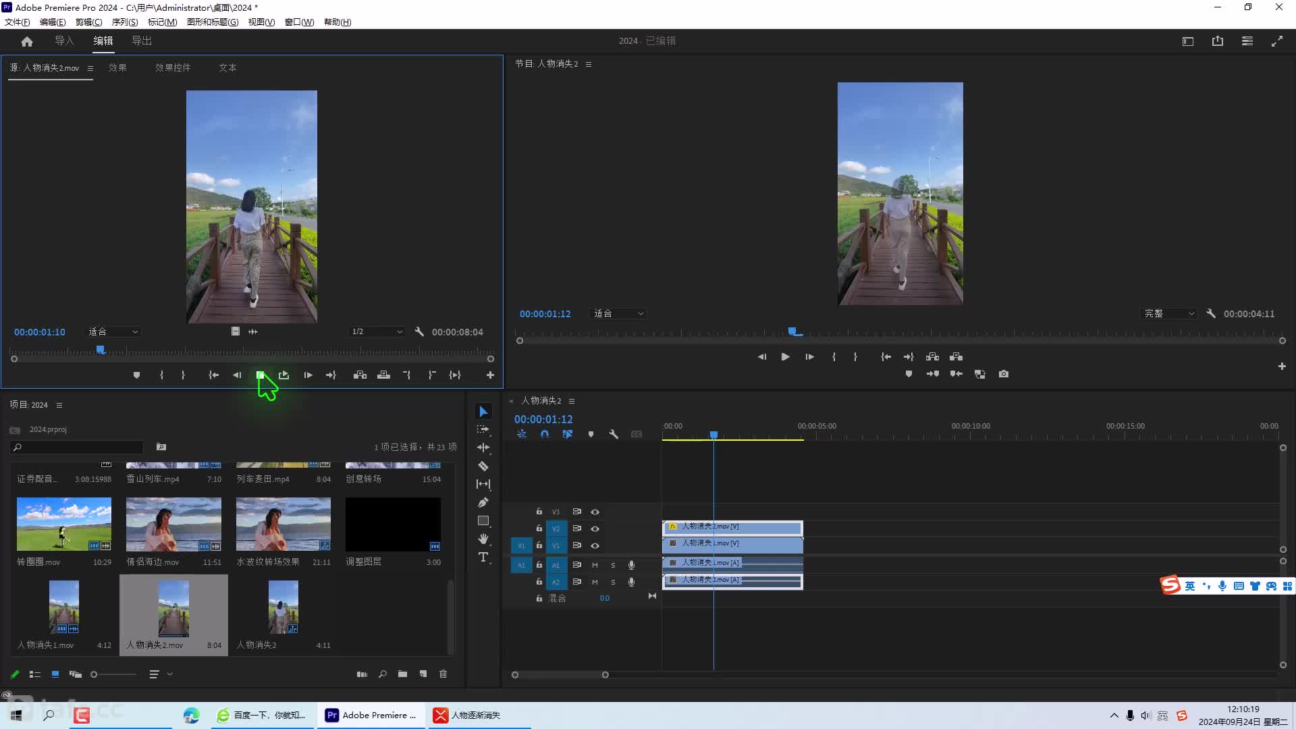The width and height of the screenshot is (1296, 729).
Task: Go to 导入 workspace tab
Action: pos(64,41)
